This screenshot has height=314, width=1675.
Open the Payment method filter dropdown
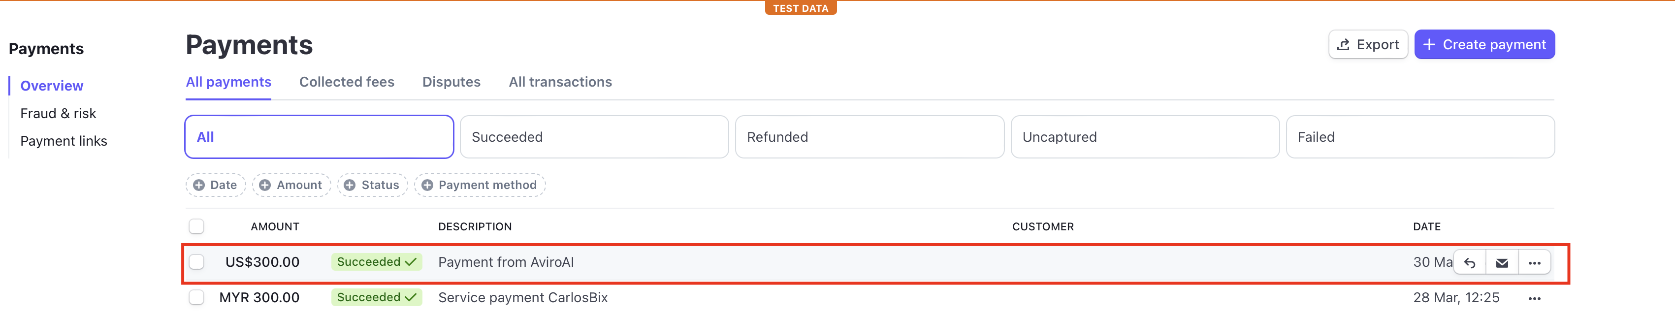click(x=480, y=185)
